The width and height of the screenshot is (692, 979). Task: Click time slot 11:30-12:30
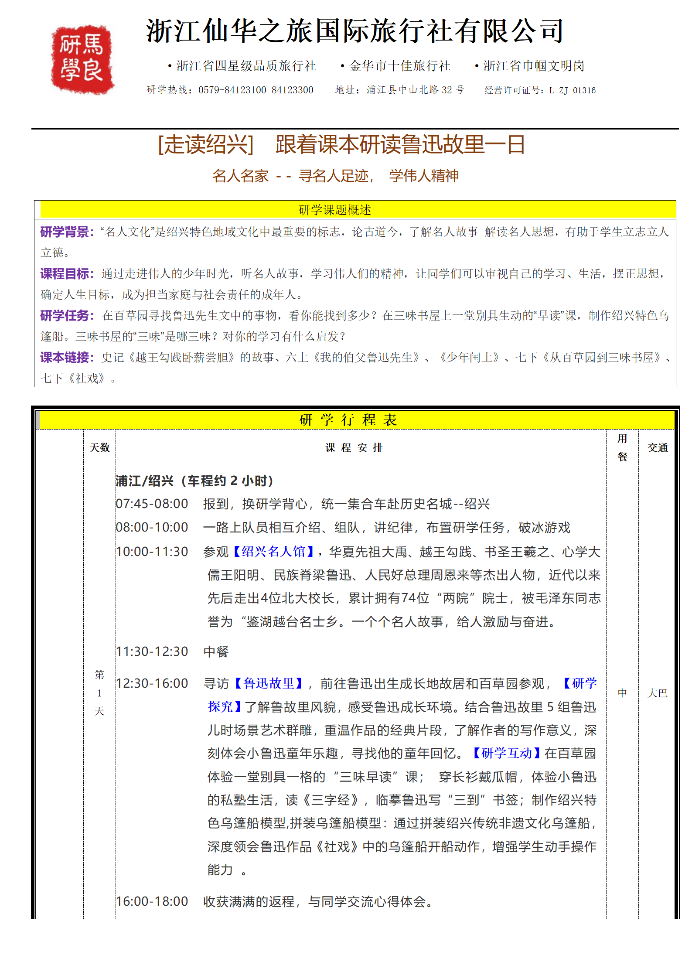152,652
